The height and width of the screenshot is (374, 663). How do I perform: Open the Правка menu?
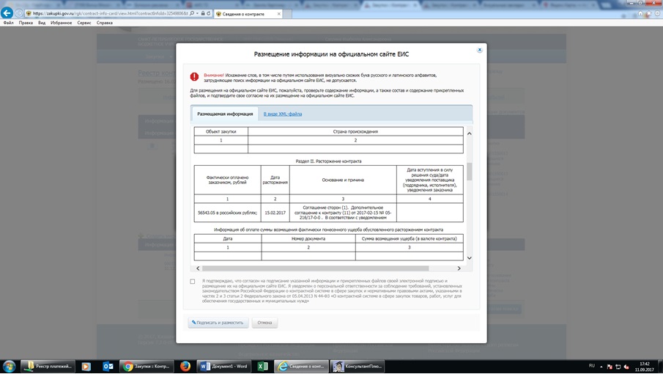pyautogui.click(x=26, y=23)
